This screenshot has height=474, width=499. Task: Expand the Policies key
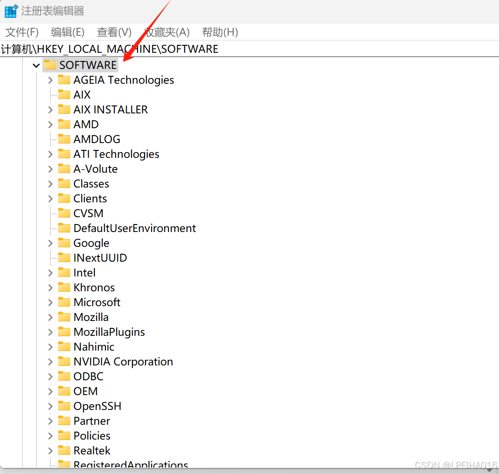point(50,436)
